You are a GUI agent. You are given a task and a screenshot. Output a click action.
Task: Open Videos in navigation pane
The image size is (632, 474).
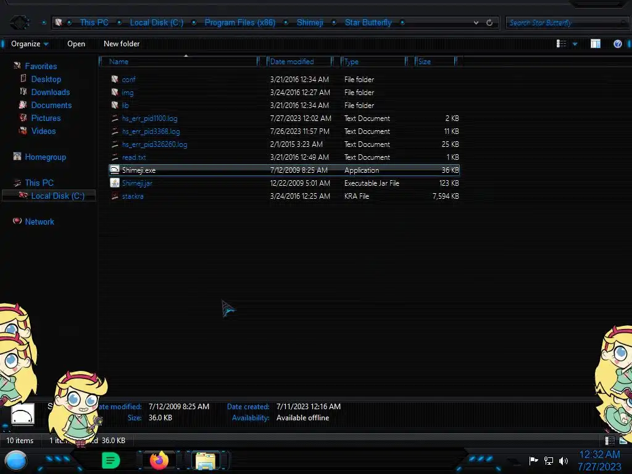[44, 131]
